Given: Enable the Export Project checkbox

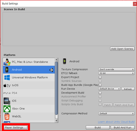Looking at the screenshot, I should (x=100, y=77).
